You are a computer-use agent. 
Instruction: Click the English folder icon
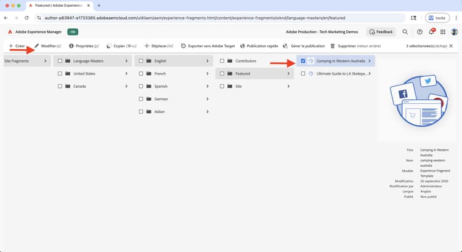pos(149,61)
